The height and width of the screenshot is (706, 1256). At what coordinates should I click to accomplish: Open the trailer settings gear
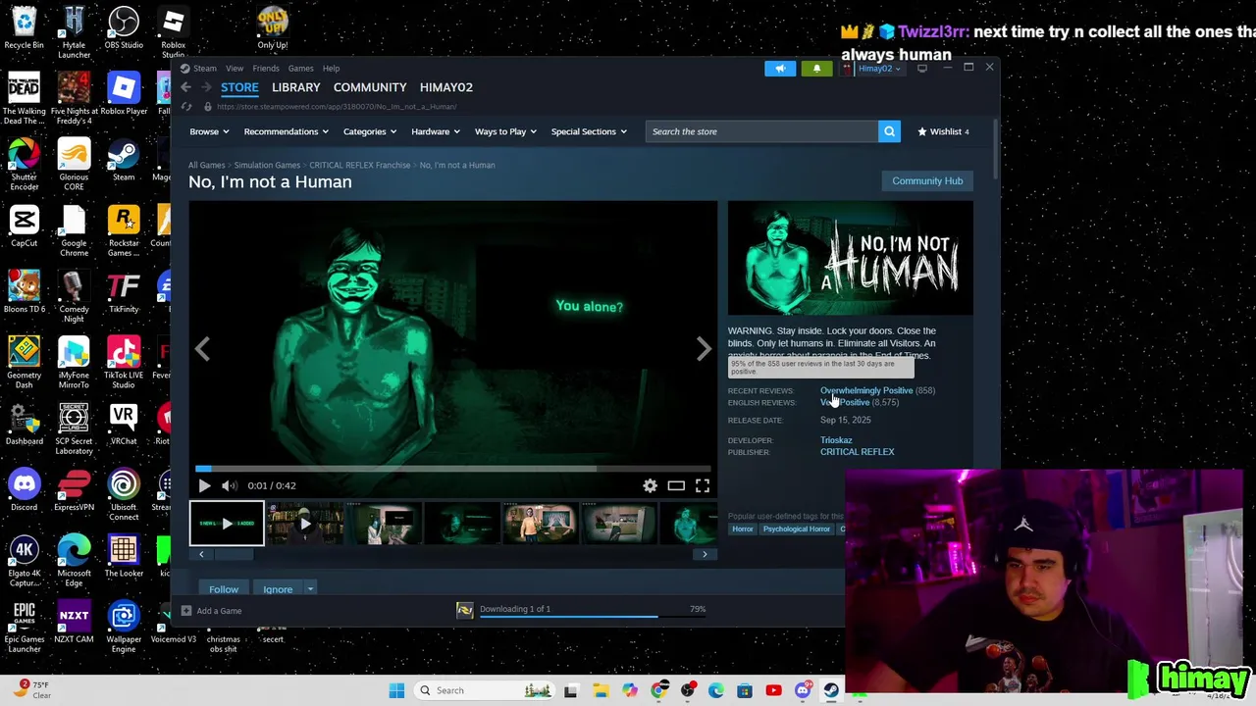[650, 485]
